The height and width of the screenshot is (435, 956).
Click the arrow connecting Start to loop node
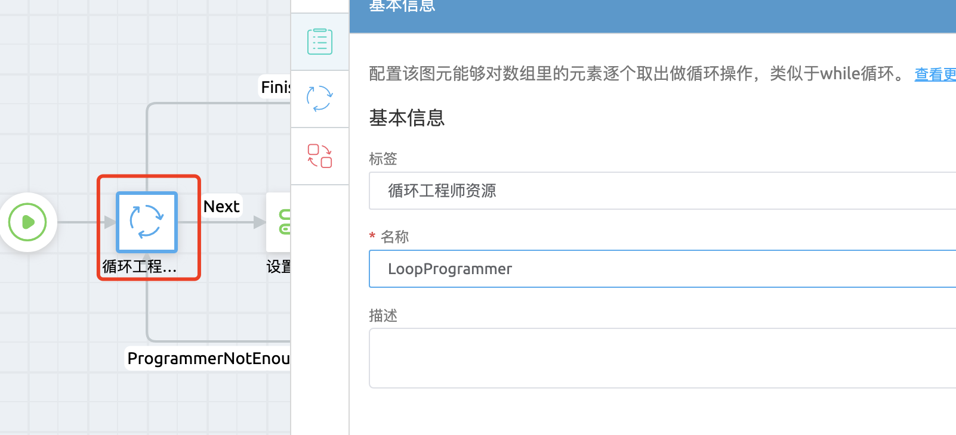click(84, 222)
